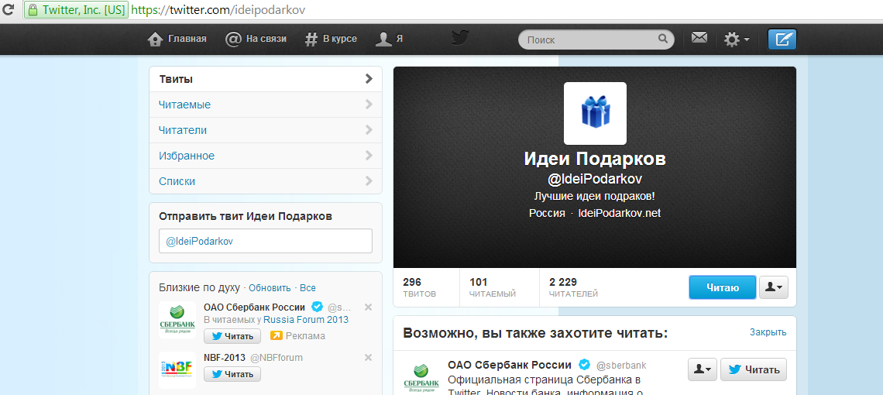This screenshot has height=395, width=883.
Task: Click the orange Реклама promoted icon
Action: (x=276, y=336)
